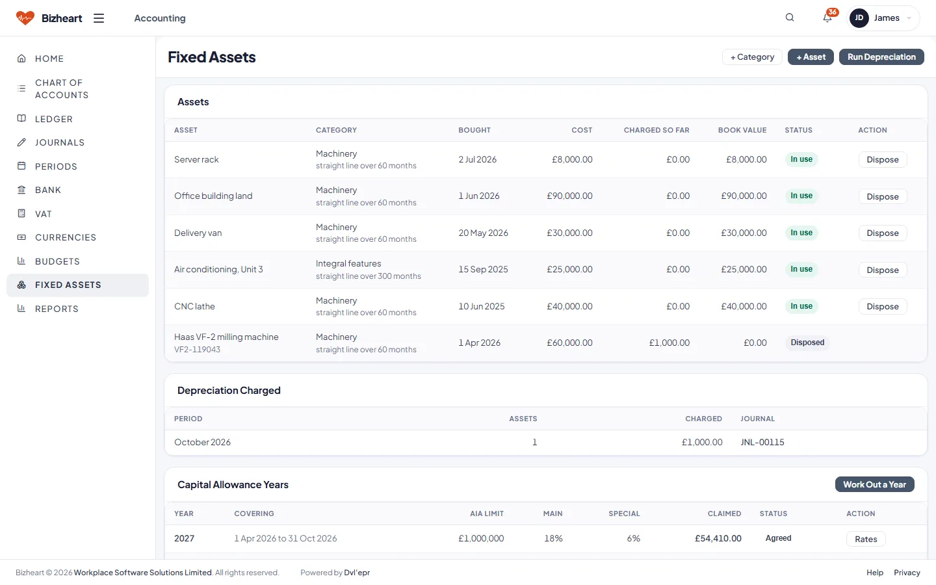Dispose the Office building land asset
The height and width of the screenshot is (585, 936).
point(883,196)
